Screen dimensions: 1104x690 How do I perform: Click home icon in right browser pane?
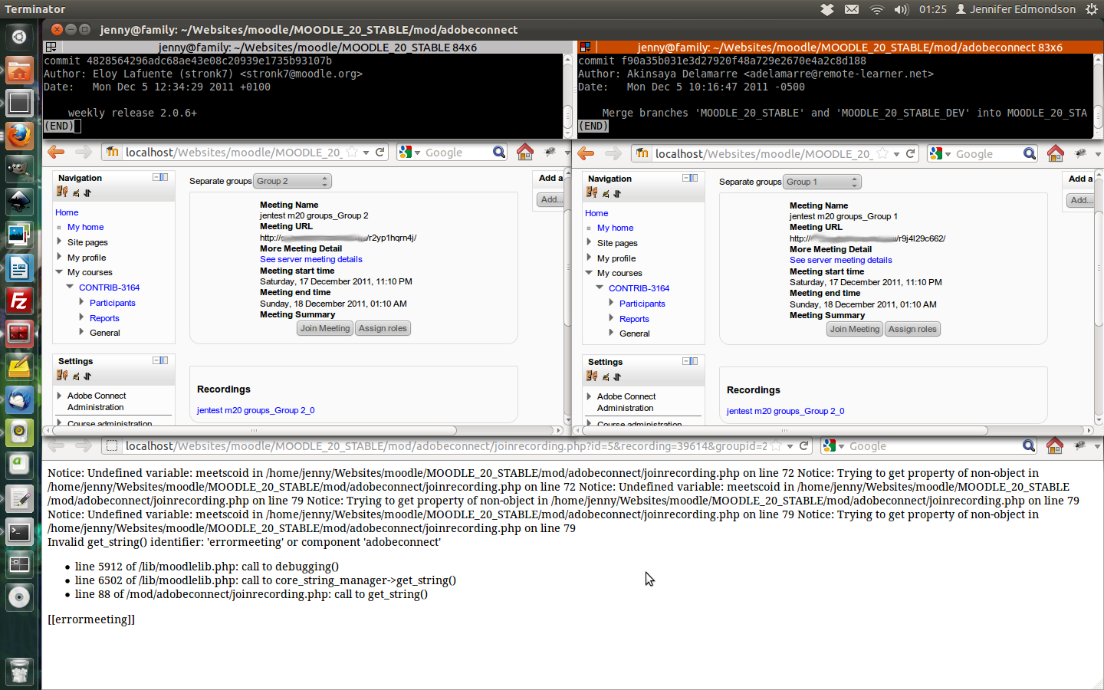(x=1056, y=153)
